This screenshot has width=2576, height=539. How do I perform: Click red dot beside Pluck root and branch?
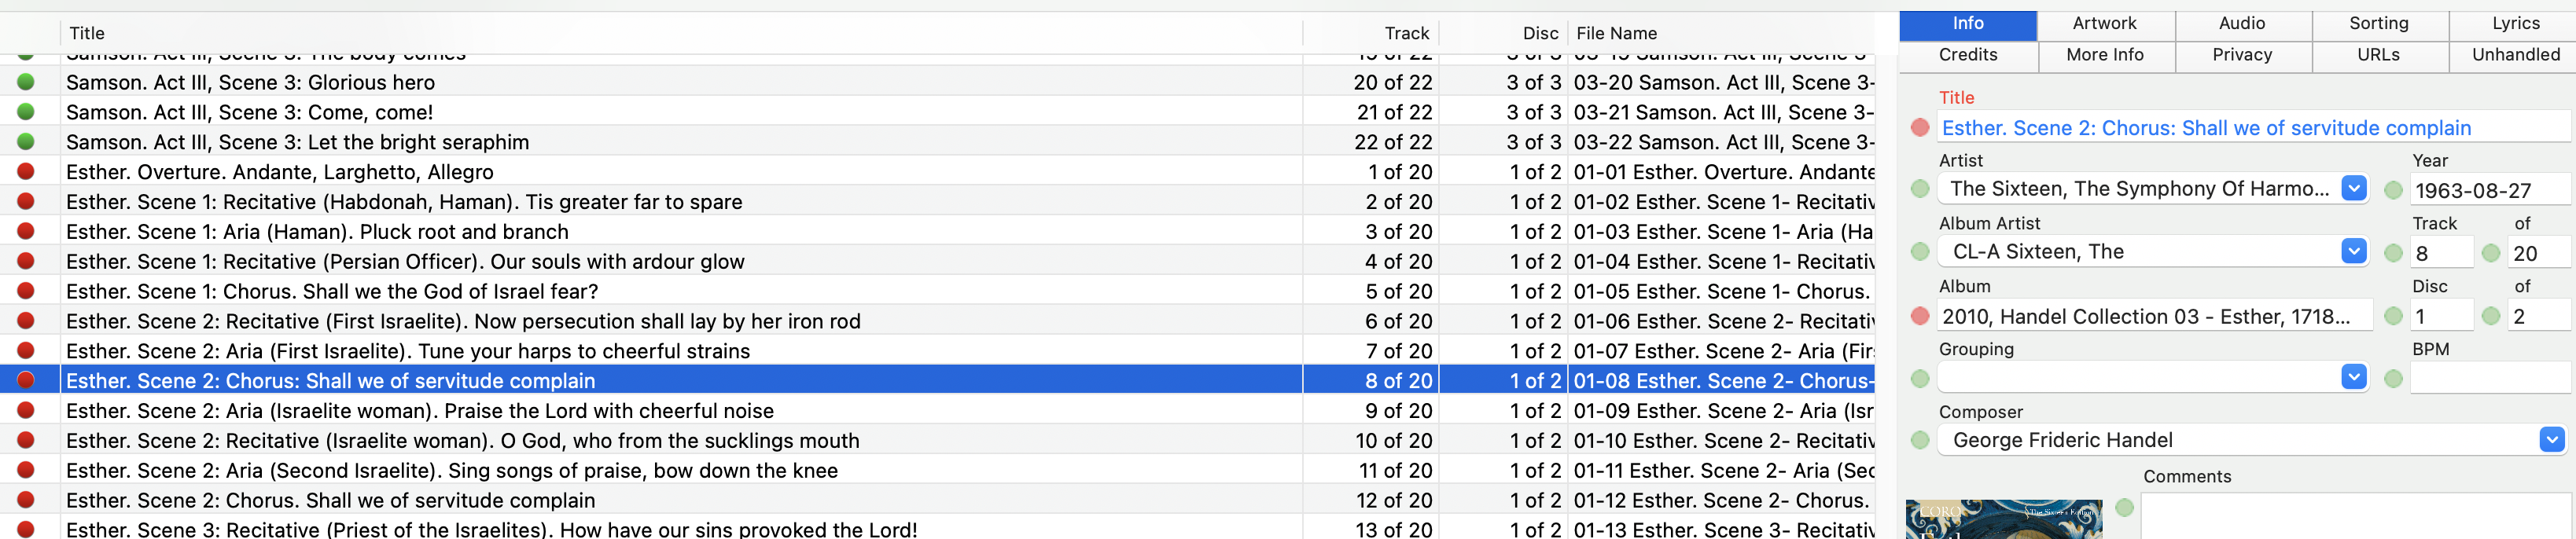tap(26, 231)
